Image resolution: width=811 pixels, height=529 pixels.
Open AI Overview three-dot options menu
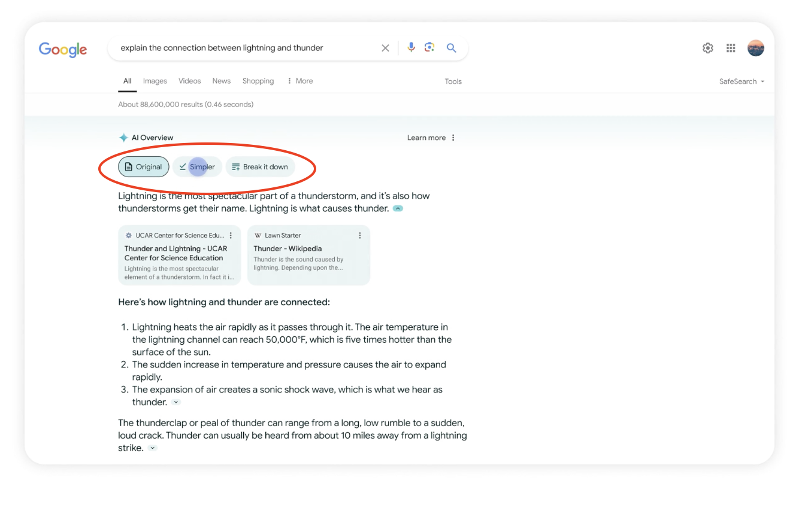point(453,138)
